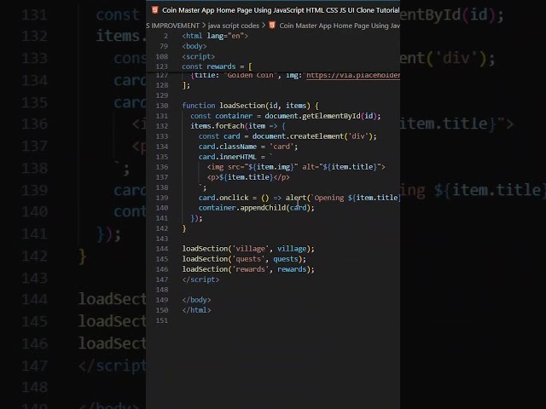The image size is (546, 409).
Task: Click "loadSection('quests', quests);" call
Action: [244, 259]
